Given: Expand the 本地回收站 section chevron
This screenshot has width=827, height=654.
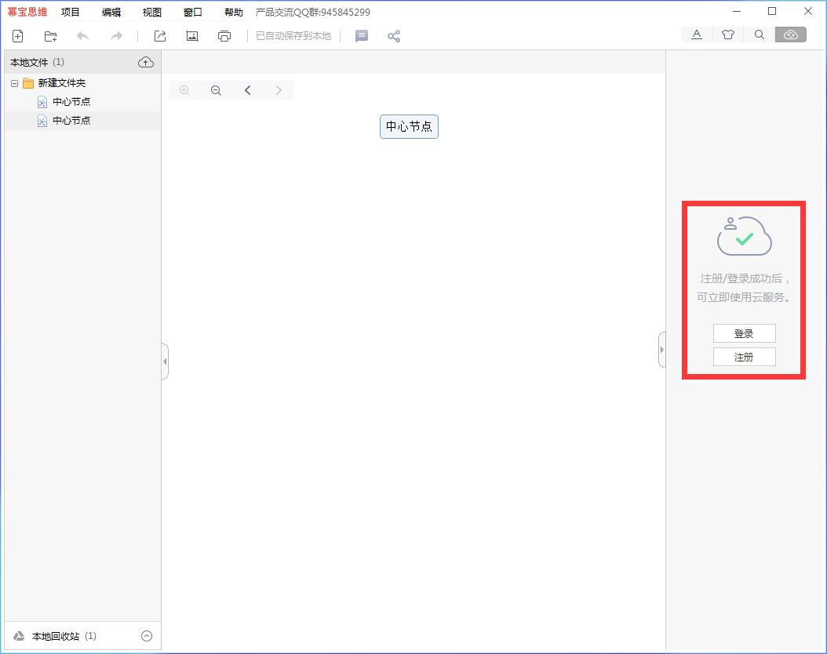Looking at the screenshot, I should coord(147,636).
